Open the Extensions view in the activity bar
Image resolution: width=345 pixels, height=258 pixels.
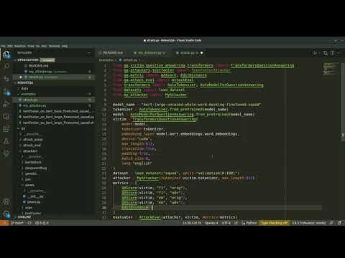click(x=6, y=128)
